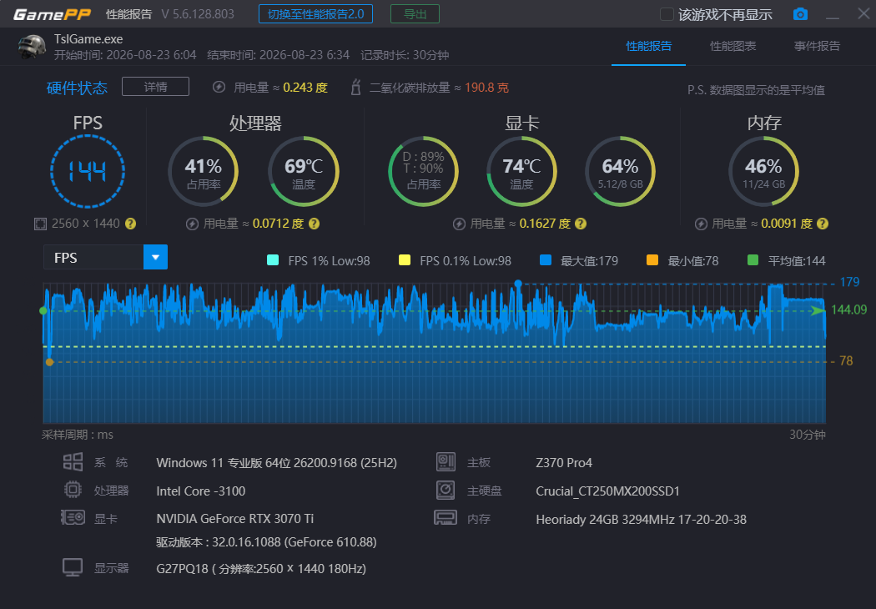Click the TslGame.exe process name
Image resolution: width=876 pixels, height=609 pixels.
pyautogui.click(x=88, y=39)
